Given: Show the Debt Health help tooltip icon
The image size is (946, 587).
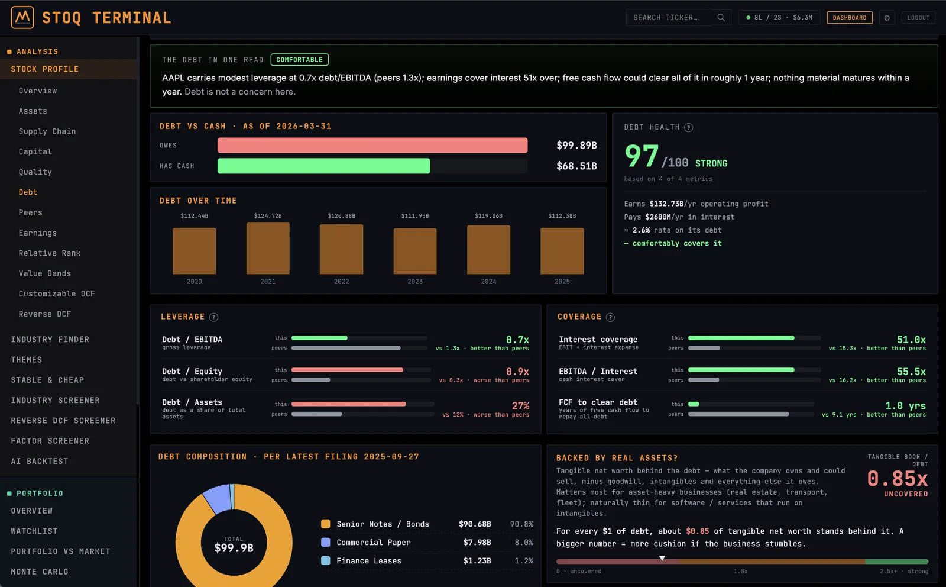Looking at the screenshot, I should 688,127.
